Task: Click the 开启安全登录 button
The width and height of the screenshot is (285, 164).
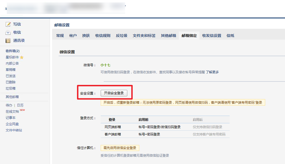Action: tap(114, 93)
